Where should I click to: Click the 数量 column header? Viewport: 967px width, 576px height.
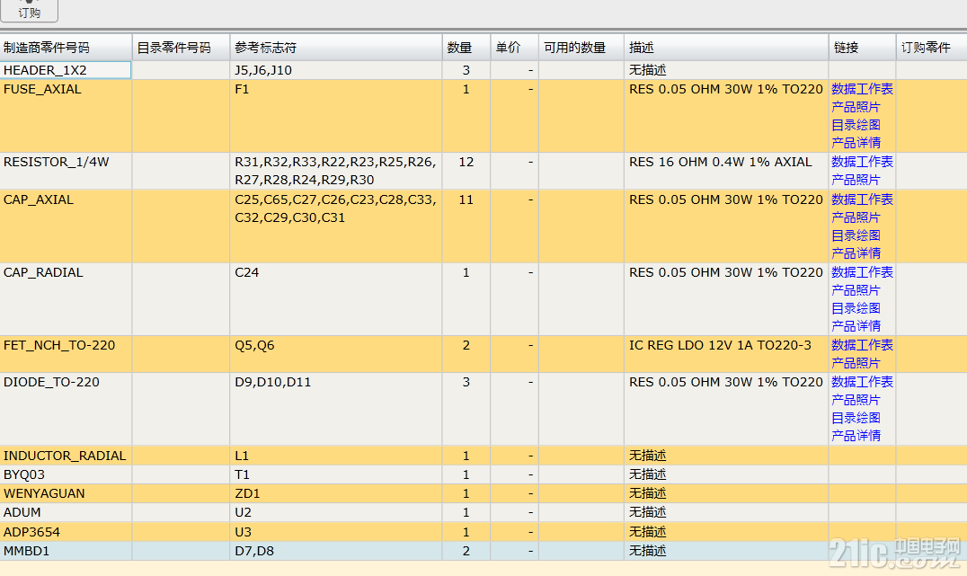pos(466,48)
